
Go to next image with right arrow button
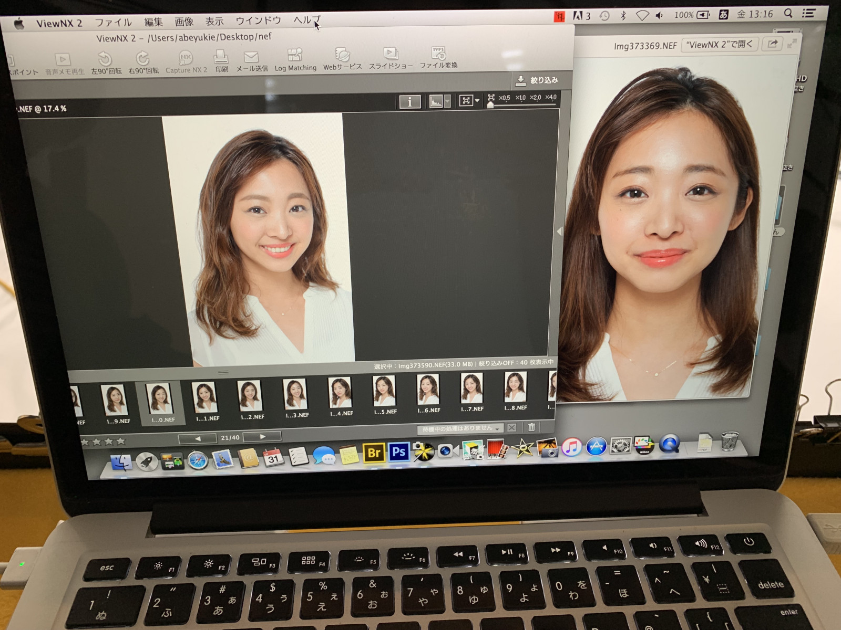pos(262,436)
